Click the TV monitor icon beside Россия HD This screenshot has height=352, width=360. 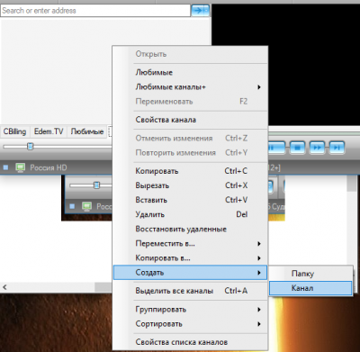(x=21, y=167)
